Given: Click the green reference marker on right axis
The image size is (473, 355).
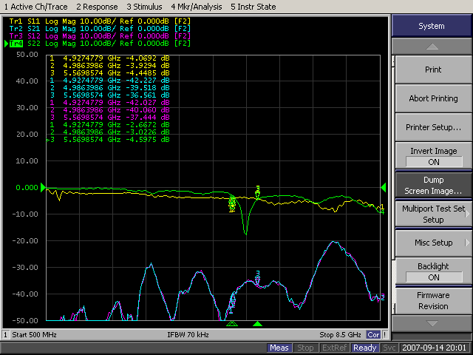Looking at the screenshot, I should [x=383, y=187].
